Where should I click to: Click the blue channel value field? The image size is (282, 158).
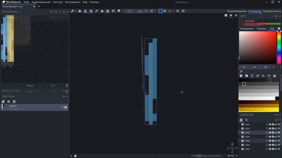point(265,67)
